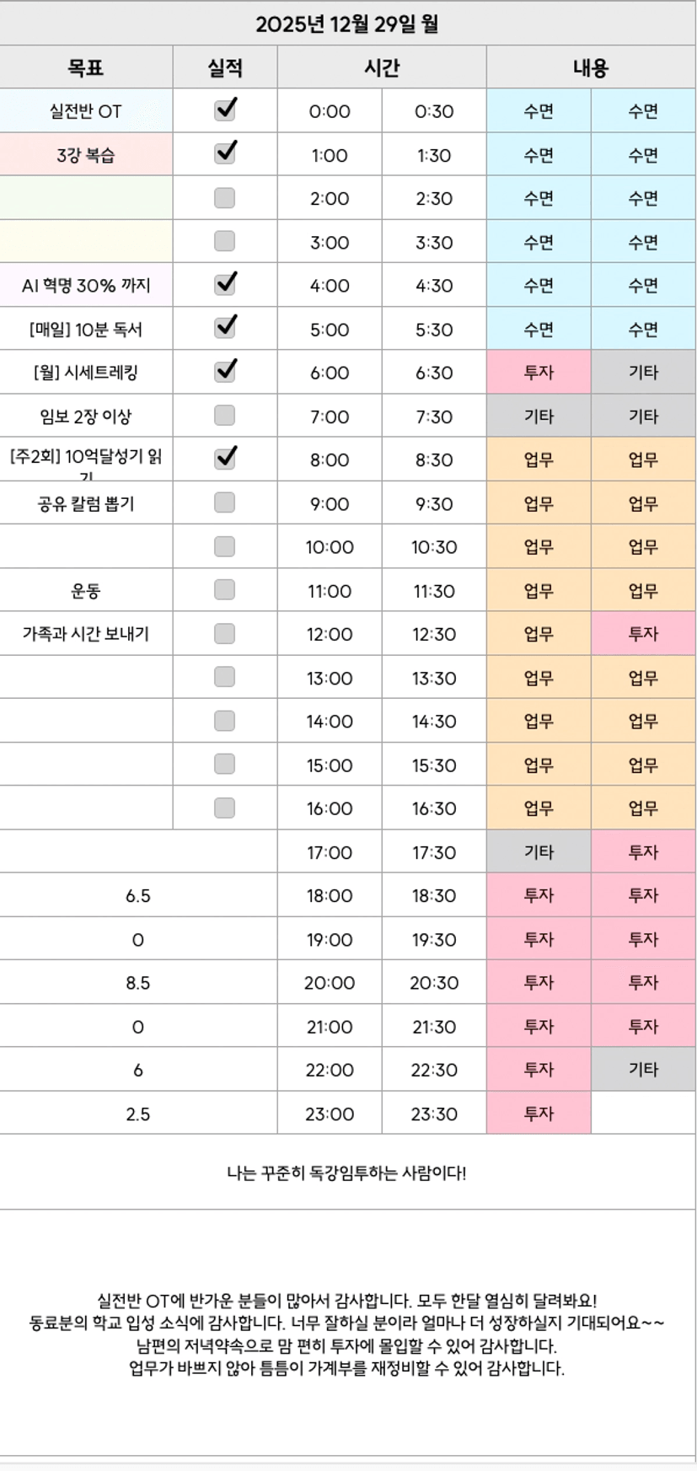Uncheck the [매일] 10분 독서 checkbox

[x=225, y=329]
